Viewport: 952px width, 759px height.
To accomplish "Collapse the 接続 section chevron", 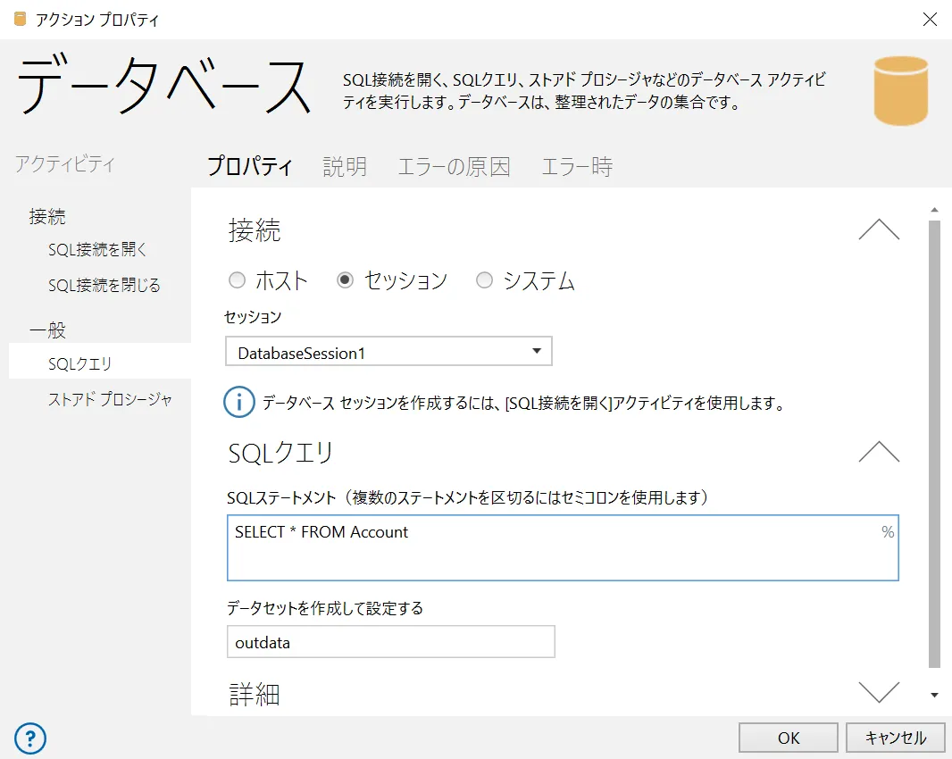I will 878,230.
